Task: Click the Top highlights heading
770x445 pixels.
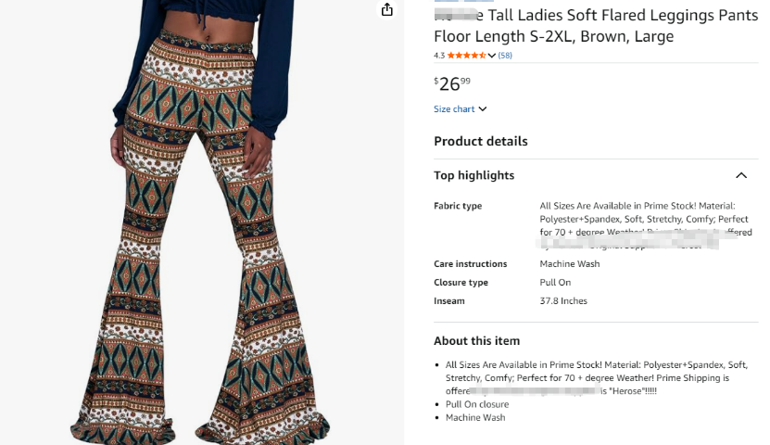Action: (x=473, y=175)
